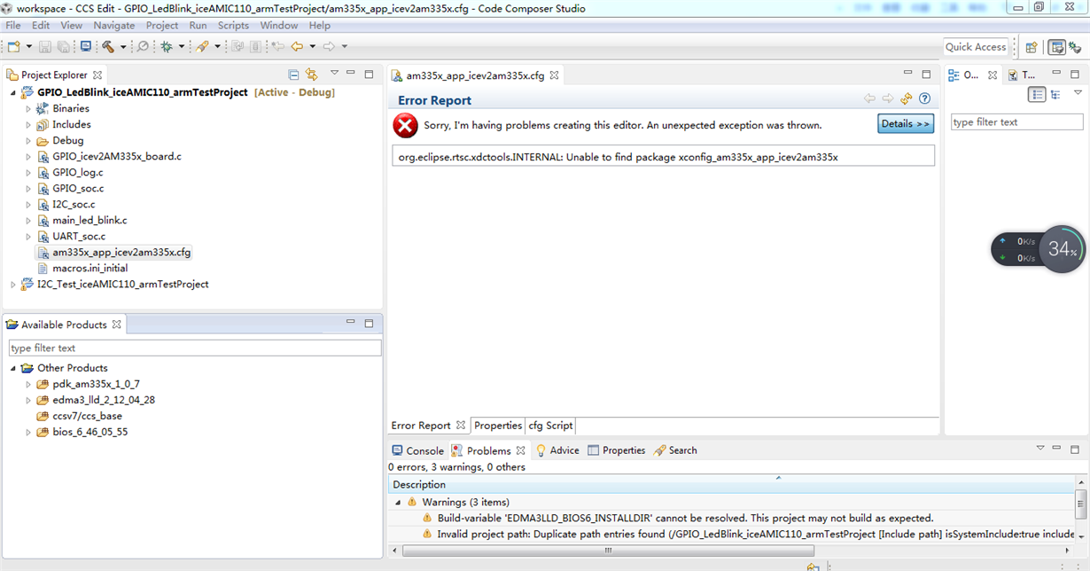
Task: Select the 'Invalid project path' warning row
Action: [x=732, y=535]
